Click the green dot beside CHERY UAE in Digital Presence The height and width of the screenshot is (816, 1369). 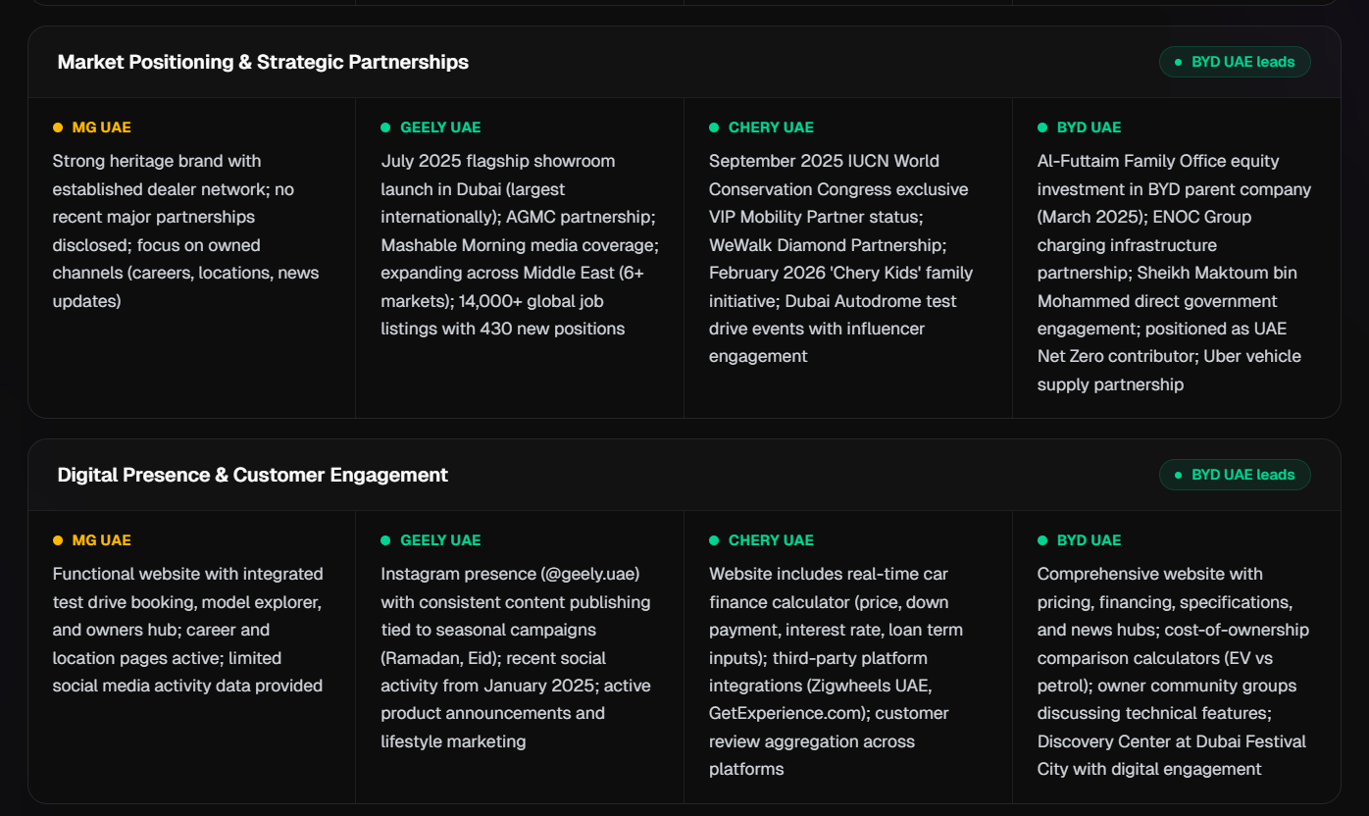click(714, 540)
